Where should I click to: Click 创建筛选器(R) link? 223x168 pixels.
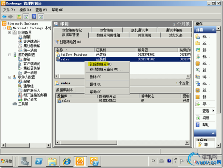pos(70,42)
